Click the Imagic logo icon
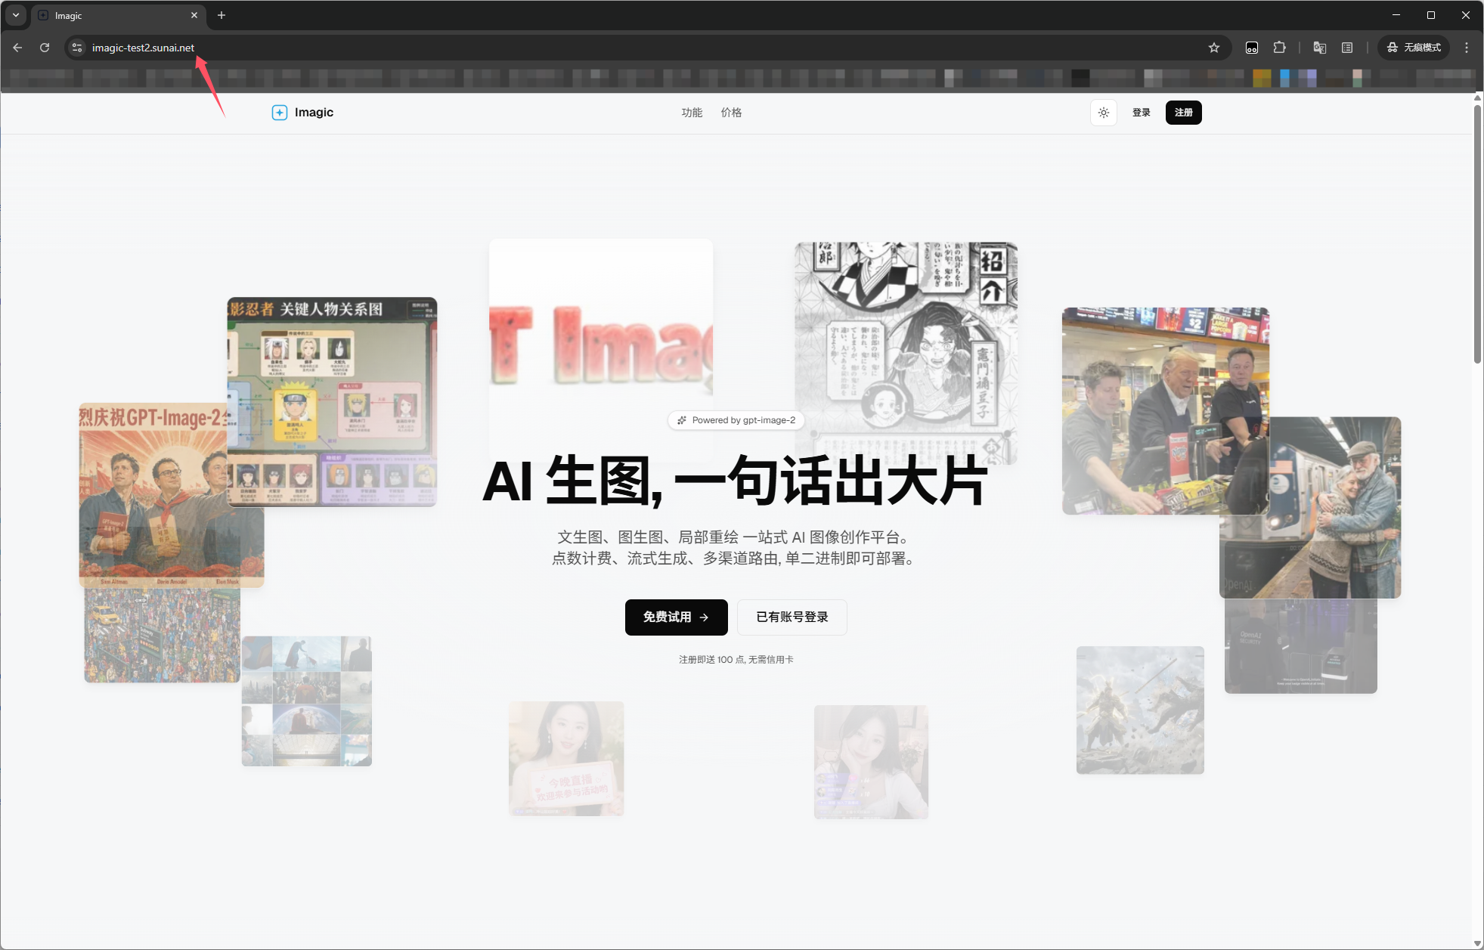 [x=280, y=113]
